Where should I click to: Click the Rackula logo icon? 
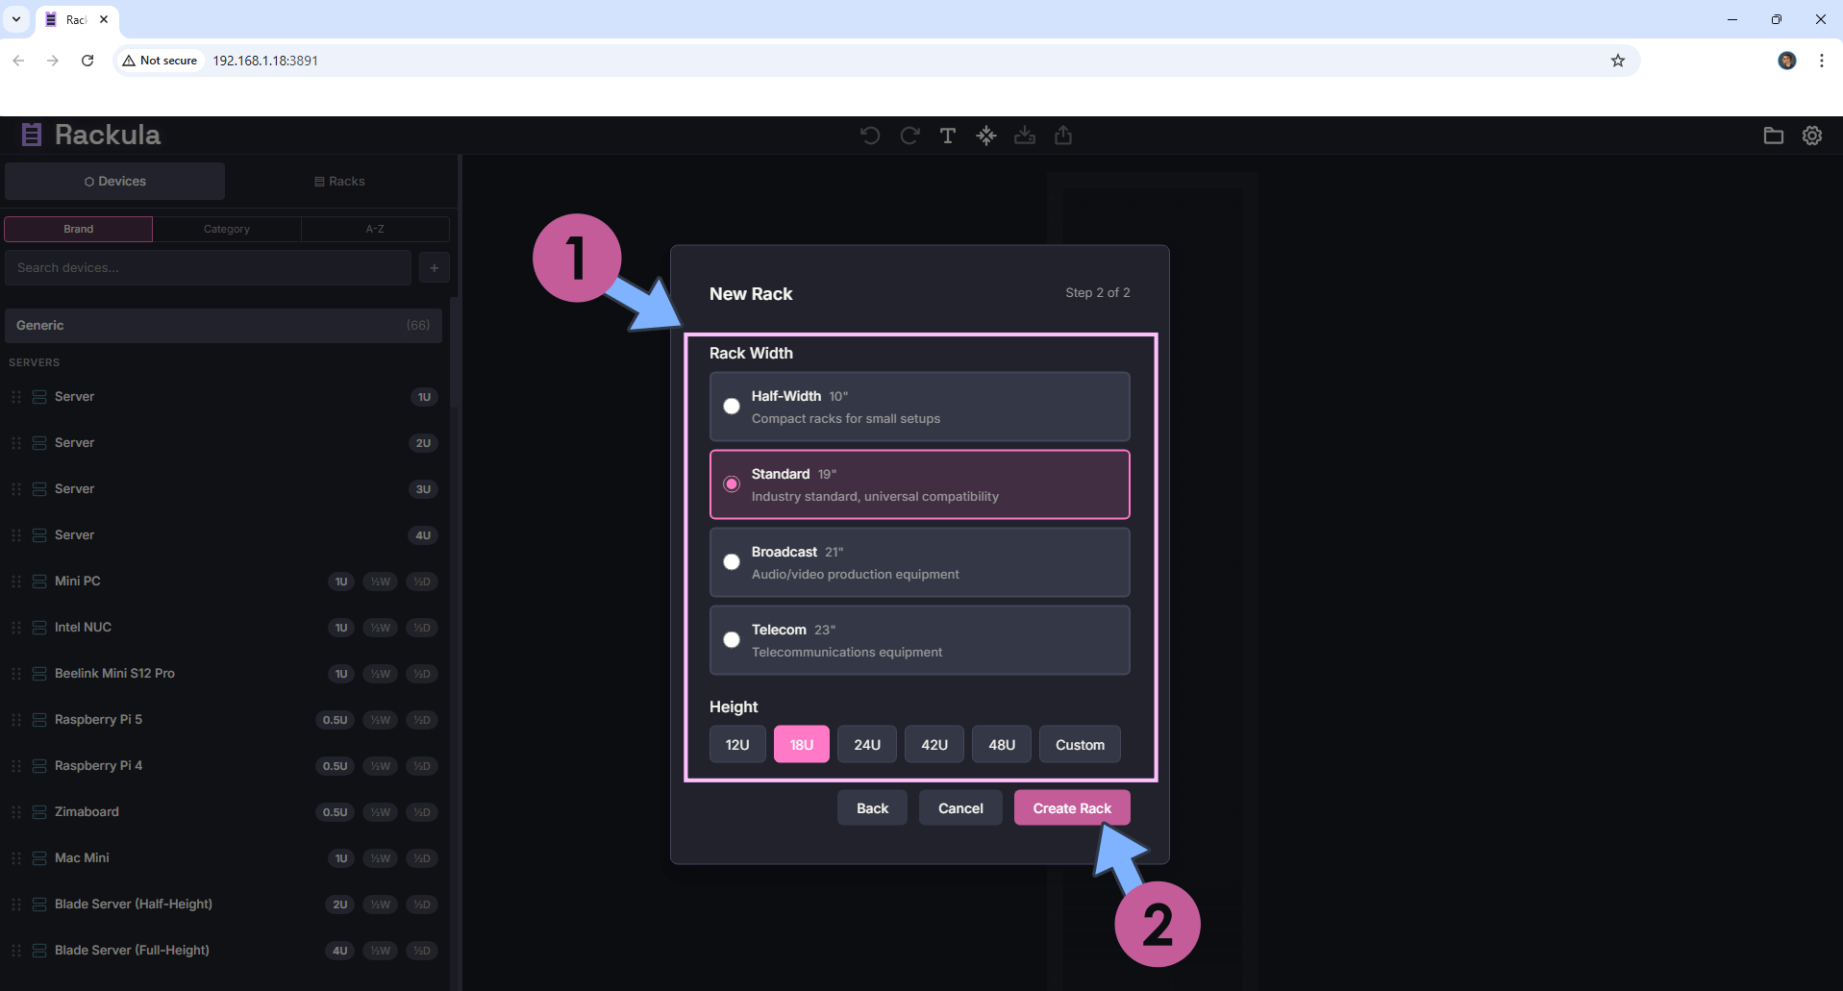pos(30,135)
